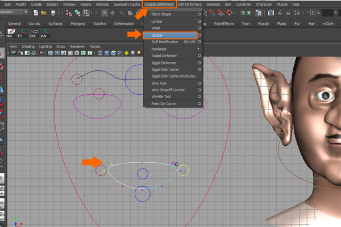Click the His shelf button

(x=10, y=33)
